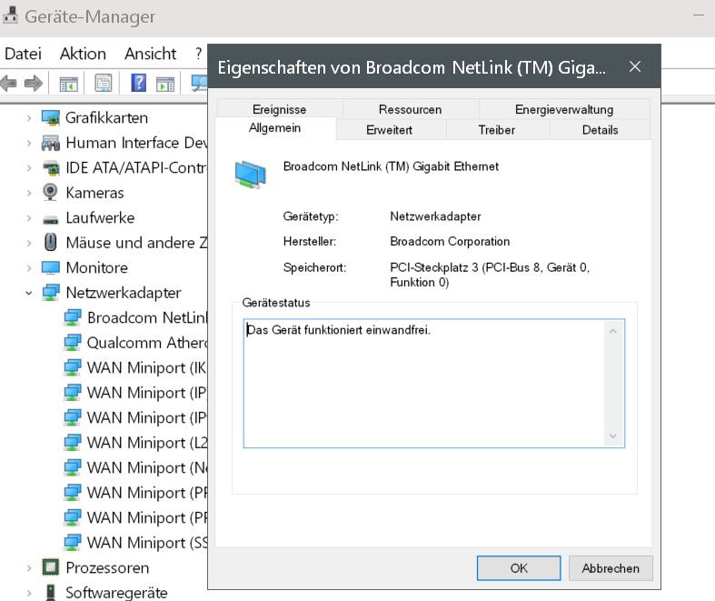Click the Broadcom network adapter icon in dialog

[x=251, y=173]
